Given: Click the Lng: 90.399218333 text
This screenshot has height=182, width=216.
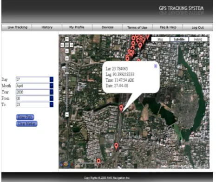Looking at the screenshot, I should (120, 74).
